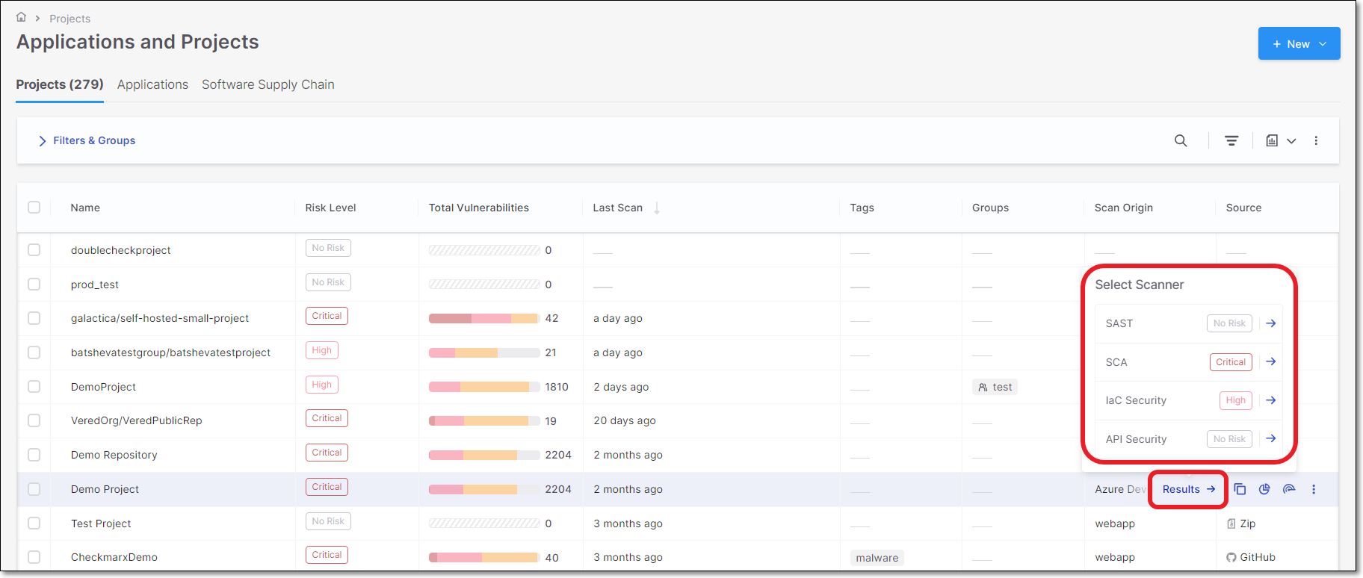Image resolution: width=1363 pixels, height=578 pixels.
Task: Sort by Last Scan arrow
Action: click(x=657, y=208)
